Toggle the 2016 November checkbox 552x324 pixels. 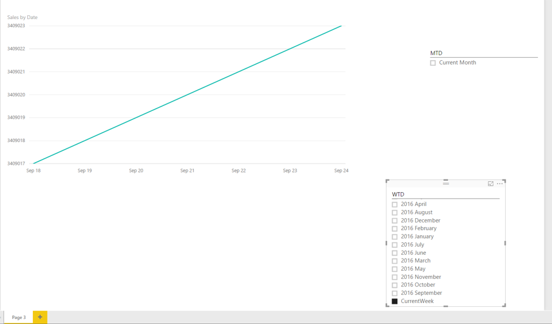pyautogui.click(x=395, y=277)
